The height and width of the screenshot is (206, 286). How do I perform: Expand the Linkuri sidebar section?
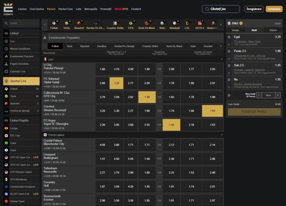pos(21,33)
